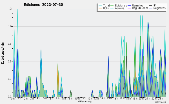Click the y-axis value 0.3
Viewport: 169px width, 104px height.
[10, 79]
